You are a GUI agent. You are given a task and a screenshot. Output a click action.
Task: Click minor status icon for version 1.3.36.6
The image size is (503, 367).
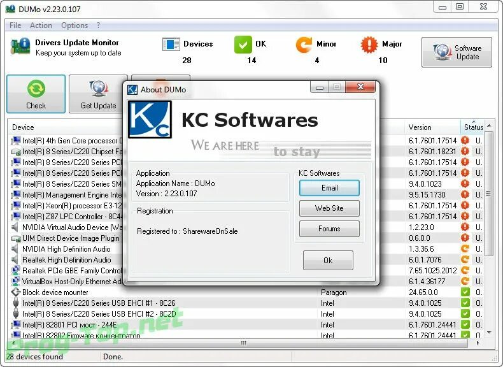coord(465,249)
